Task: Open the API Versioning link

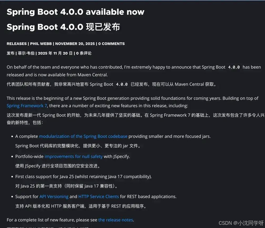Action: [54, 196]
